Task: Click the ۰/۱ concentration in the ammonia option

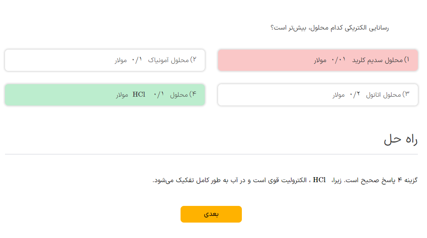Action: [137, 60]
